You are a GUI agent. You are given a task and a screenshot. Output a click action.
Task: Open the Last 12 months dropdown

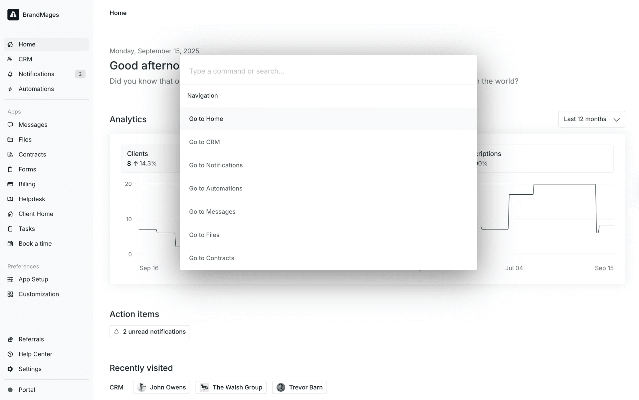click(591, 119)
